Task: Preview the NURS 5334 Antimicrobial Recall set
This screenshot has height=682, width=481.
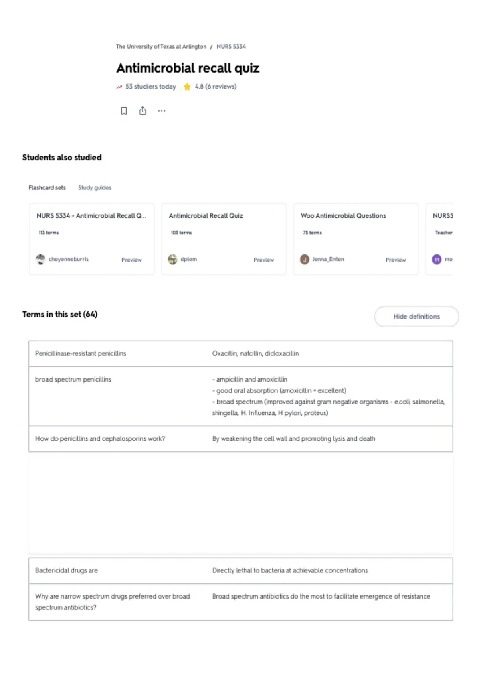Action: tap(131, 260)
